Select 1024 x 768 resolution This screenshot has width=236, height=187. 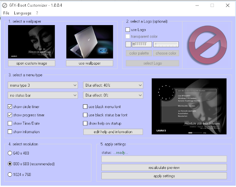pos(10,174)
